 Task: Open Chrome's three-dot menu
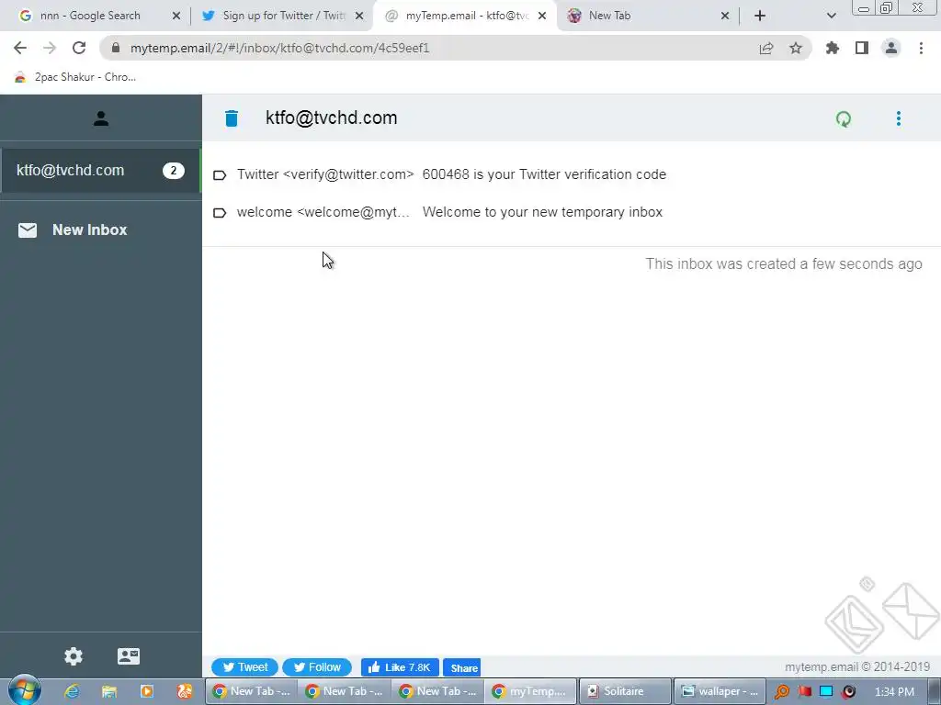click(x=921, y=48)
